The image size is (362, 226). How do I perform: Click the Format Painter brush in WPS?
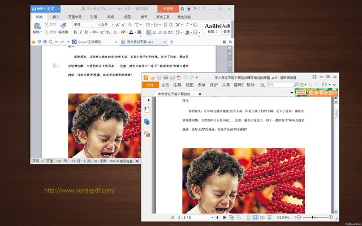(x=63, y=26)
